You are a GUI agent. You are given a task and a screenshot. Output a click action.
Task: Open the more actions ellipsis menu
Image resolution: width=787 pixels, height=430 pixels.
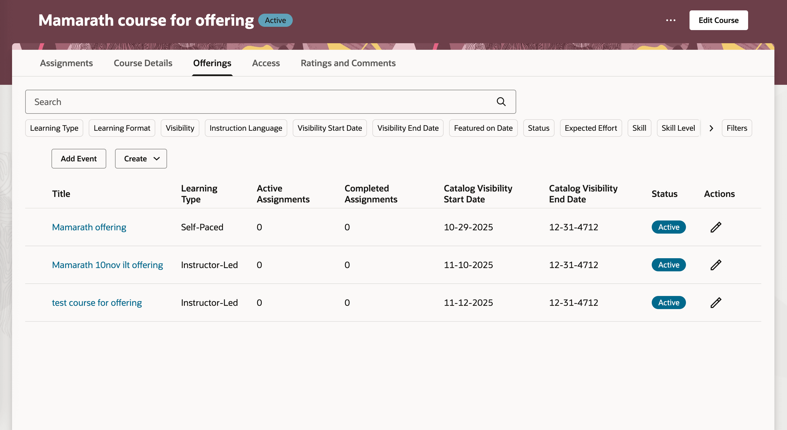click(x=671, y=20)
